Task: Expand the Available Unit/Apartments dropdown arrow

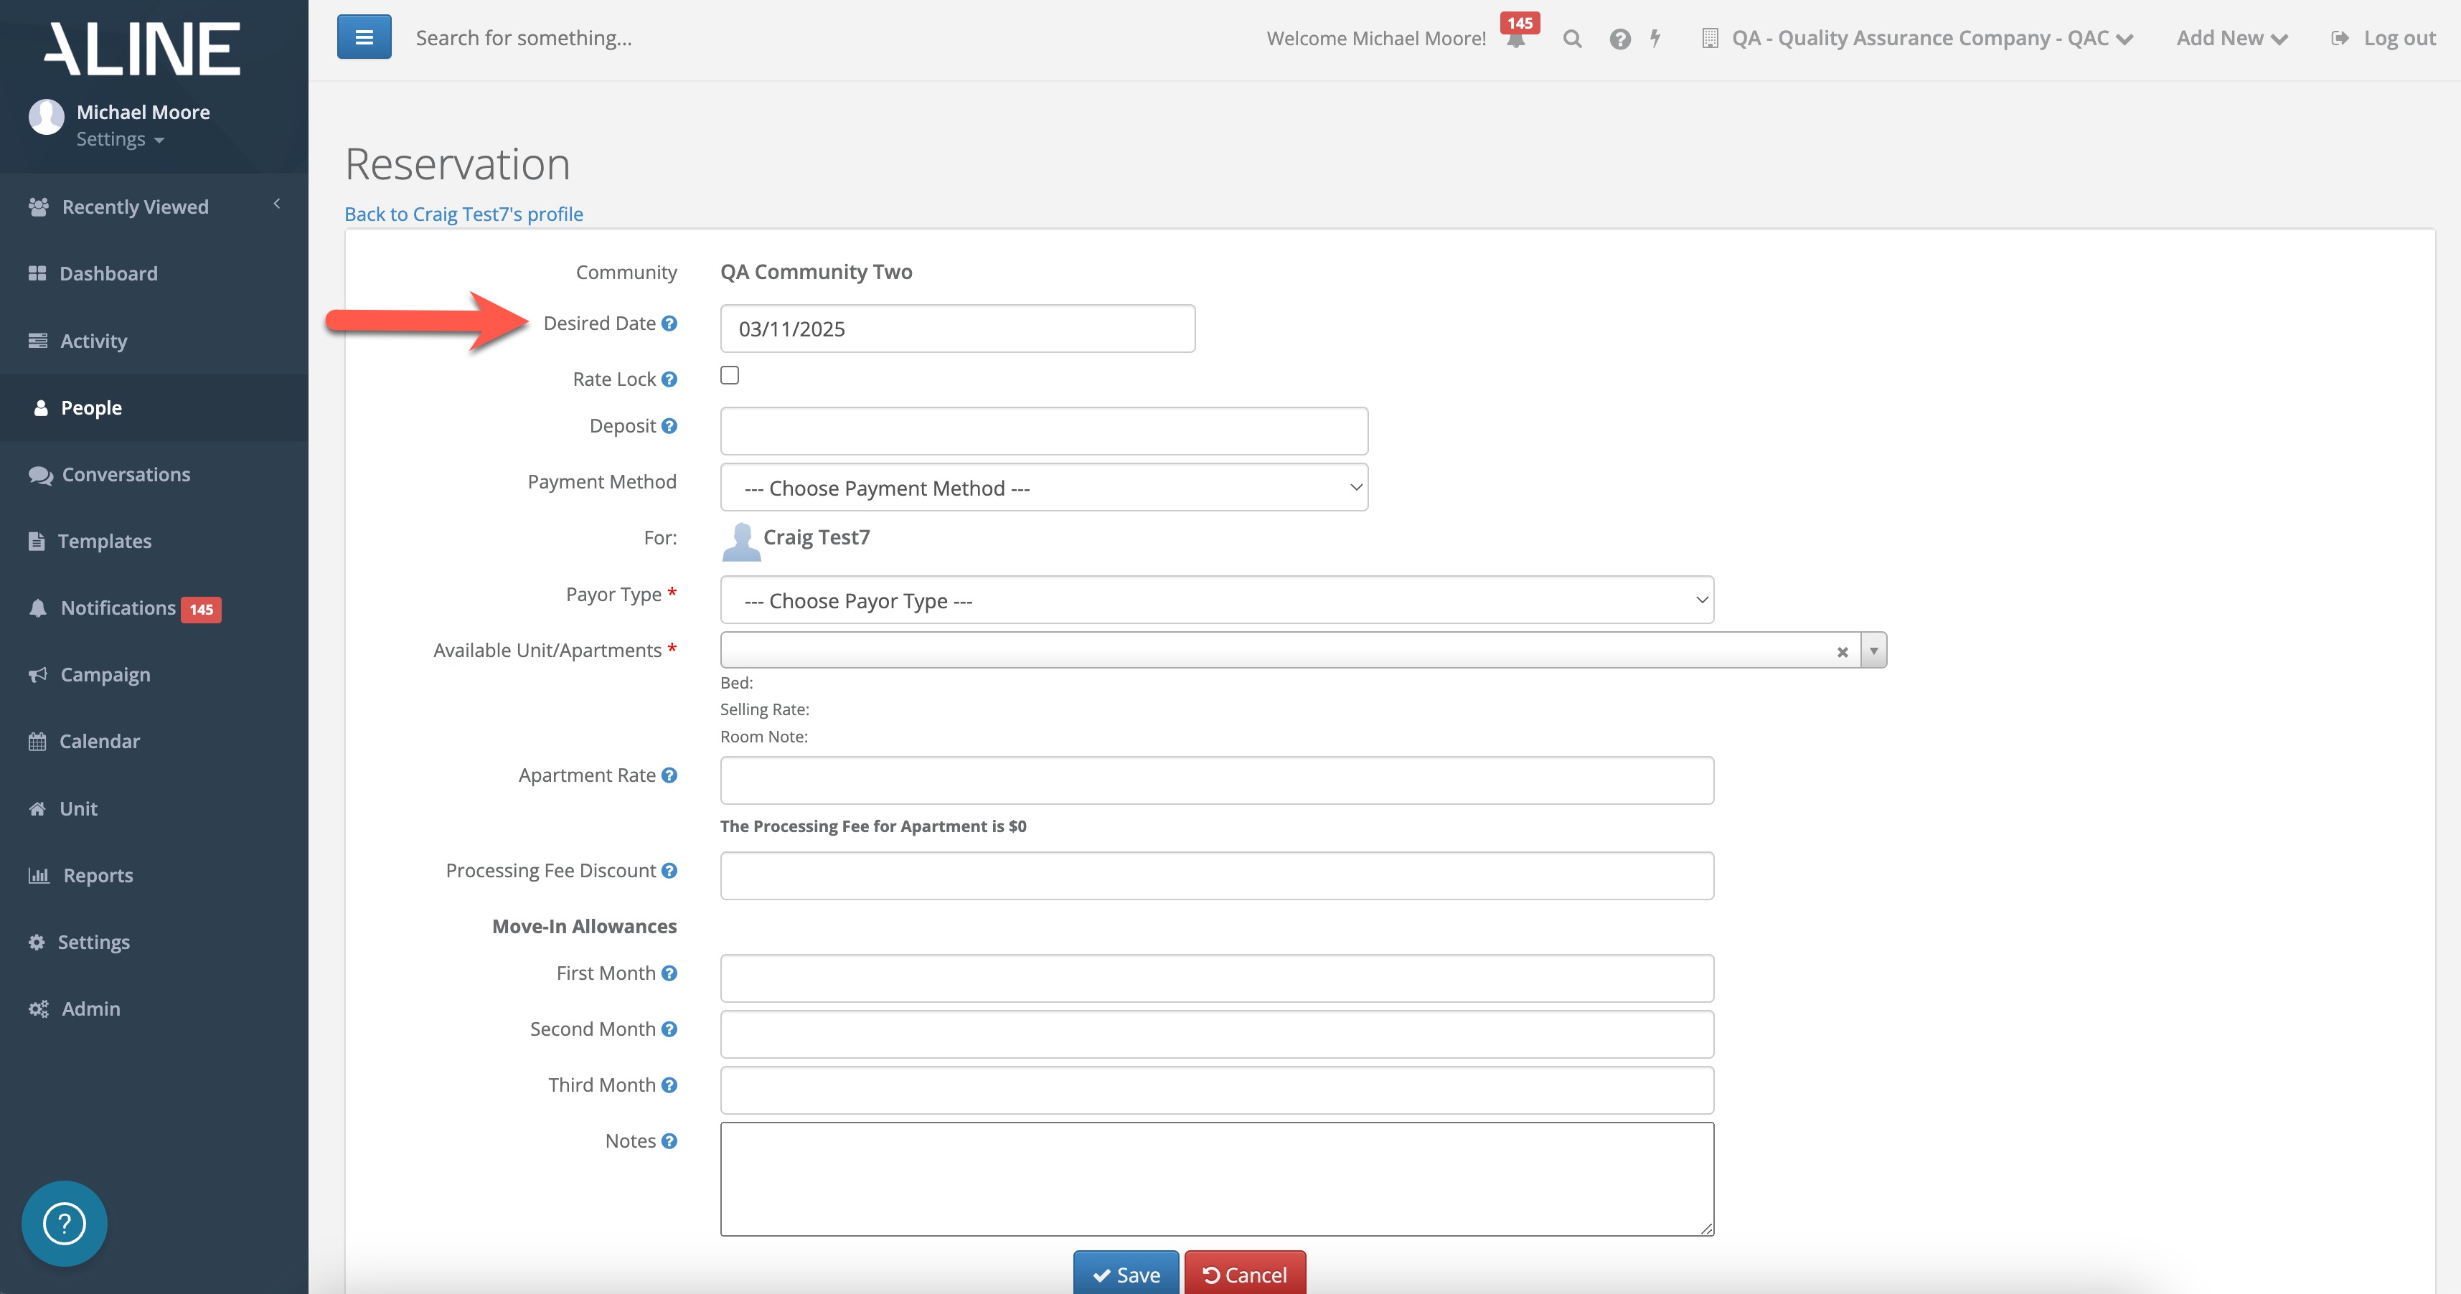Action: [1873, 651]
